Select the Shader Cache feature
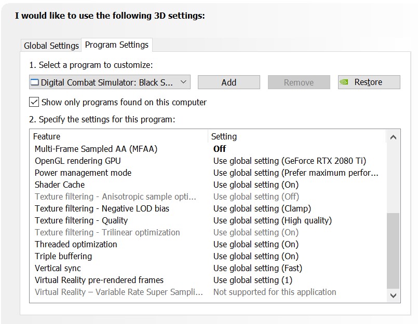This screenshot has width=418, height=324. click(x=59, y=185)
